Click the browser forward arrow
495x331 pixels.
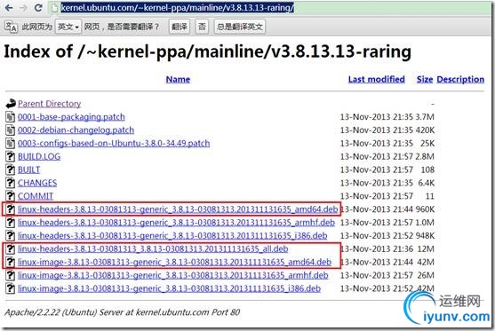tap(23, 8)
